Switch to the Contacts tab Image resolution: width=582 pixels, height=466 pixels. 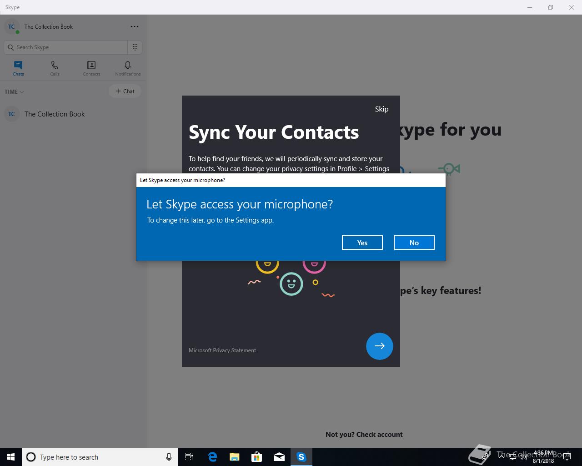(x=91, y=68)
